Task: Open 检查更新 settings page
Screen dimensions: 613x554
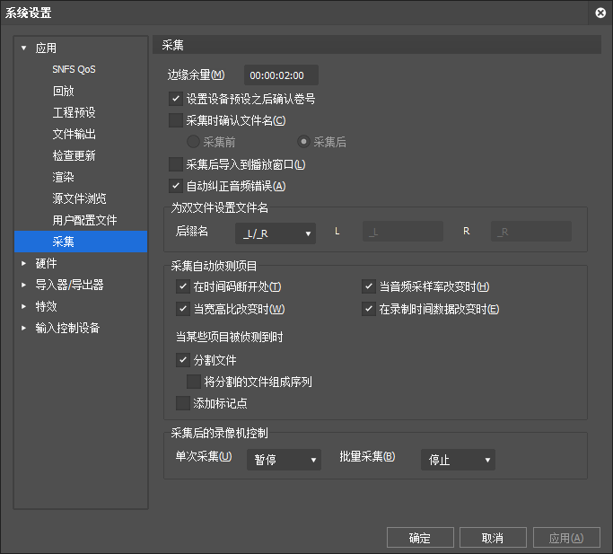Action: pyautogui.click(x=74, y=155)
